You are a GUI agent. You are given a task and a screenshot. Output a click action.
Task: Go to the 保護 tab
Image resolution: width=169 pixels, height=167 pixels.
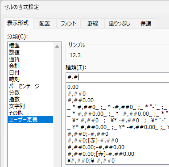coord(146,24)
